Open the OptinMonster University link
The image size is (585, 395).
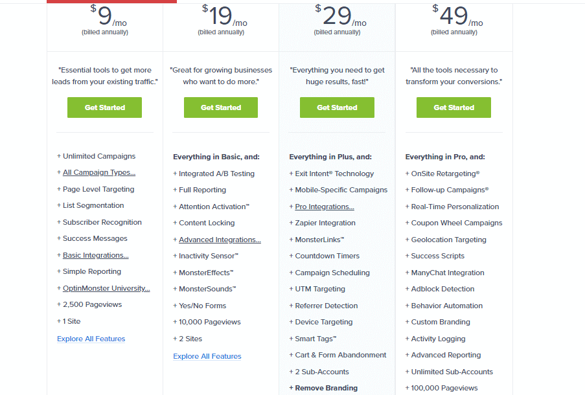pyautogui.click(x=106, y=288)
